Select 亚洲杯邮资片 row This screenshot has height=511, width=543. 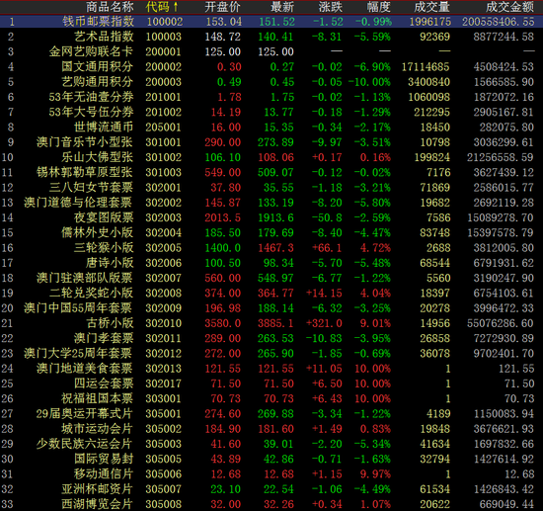271,489
